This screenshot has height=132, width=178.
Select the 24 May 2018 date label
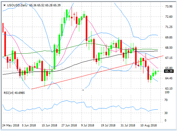click(x=11, y=125)
